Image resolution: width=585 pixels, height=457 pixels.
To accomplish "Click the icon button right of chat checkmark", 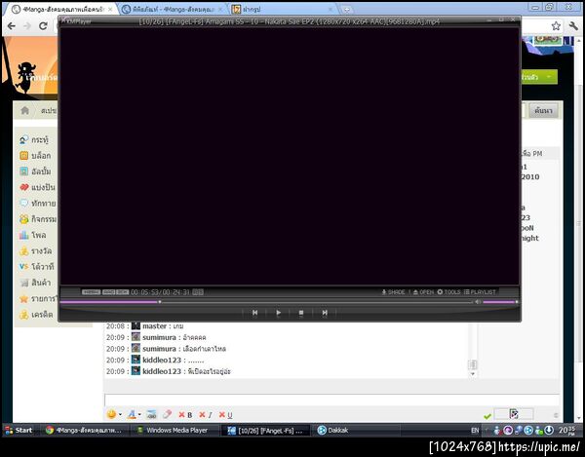I will (514, 414).
